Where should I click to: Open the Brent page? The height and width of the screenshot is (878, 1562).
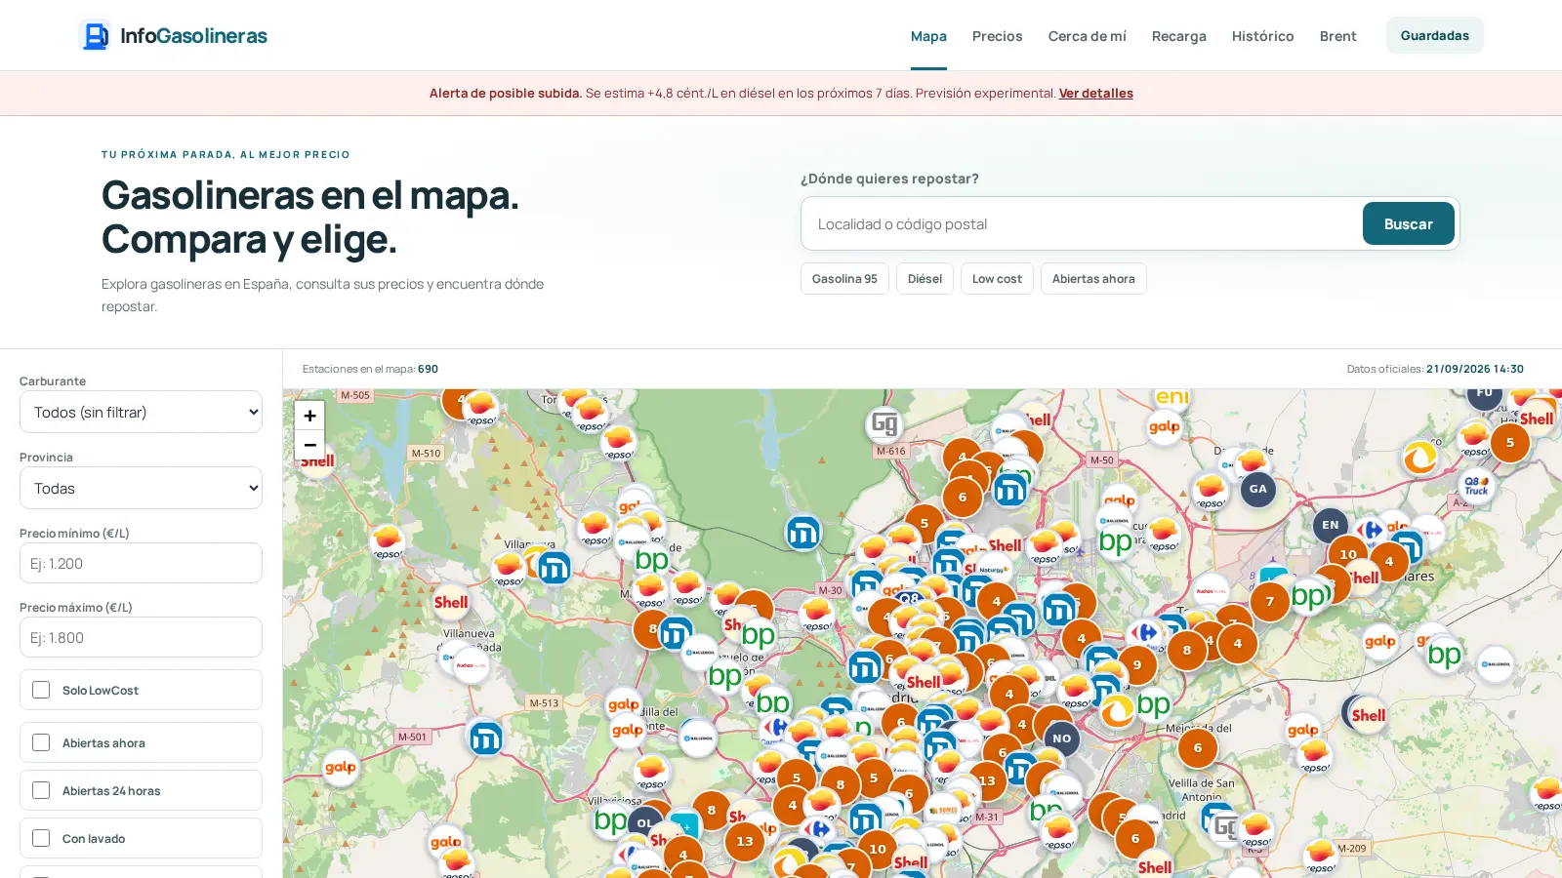[1337, 36]
